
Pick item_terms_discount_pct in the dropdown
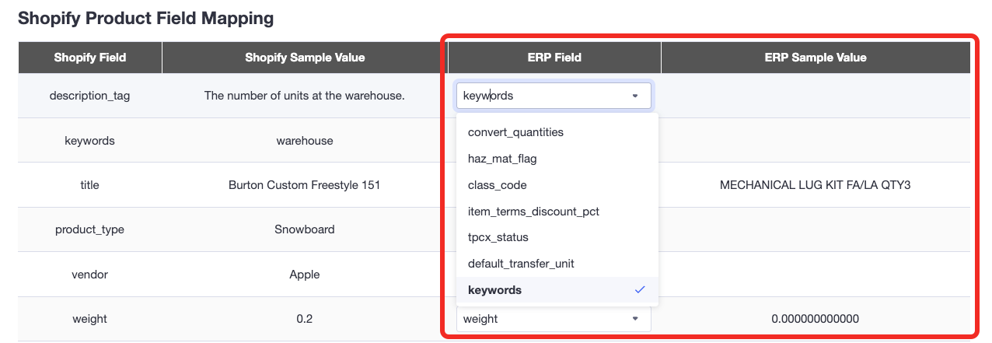[557, 212]
